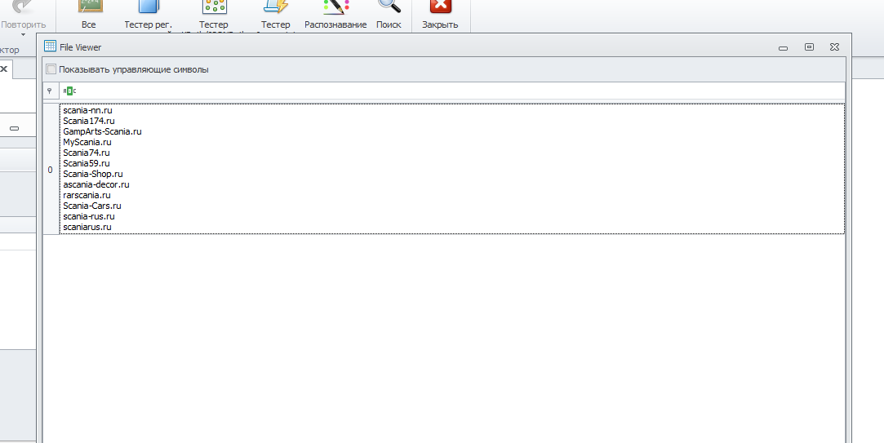Click the red Закрыть button
This screenshot has width=884, height=443.
(440, 16)
